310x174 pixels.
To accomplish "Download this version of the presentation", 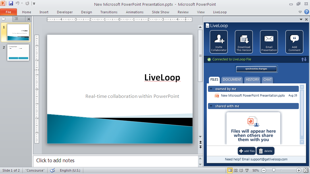I will tap(244, 42).
